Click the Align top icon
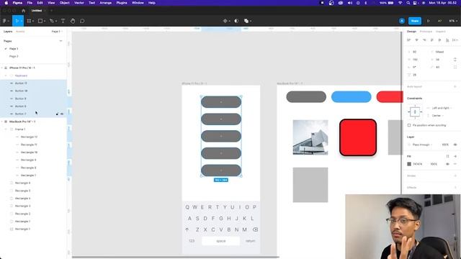Viewport: 461px width, 259px height. click(x=432, y=40)
